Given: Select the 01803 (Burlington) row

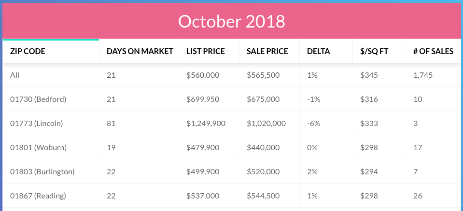Looking at the screenshot, I should pos(232,171).
